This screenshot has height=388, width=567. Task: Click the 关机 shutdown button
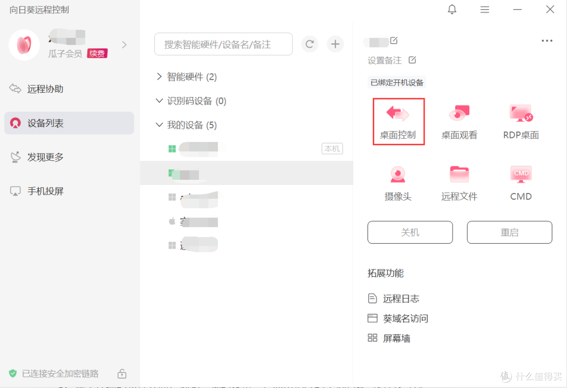(x=410, y=232)
